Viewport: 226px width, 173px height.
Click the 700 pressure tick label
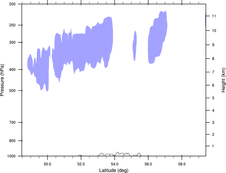tap(12, 122)
